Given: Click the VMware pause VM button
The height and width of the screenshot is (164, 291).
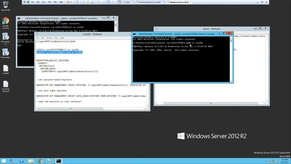Looking at the screenshot, I should (x=68, y=2).
